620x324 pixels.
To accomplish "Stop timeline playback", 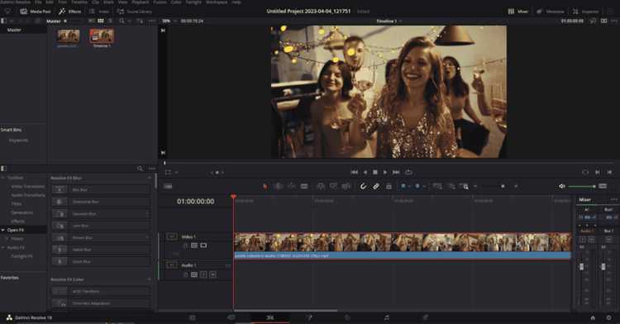I will pyautogui.click(x=375, y=172).
